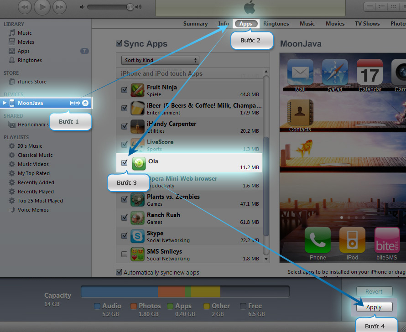
Task: Uncheck the iHandy Carpenter checkbox
Action: (124, 126)
